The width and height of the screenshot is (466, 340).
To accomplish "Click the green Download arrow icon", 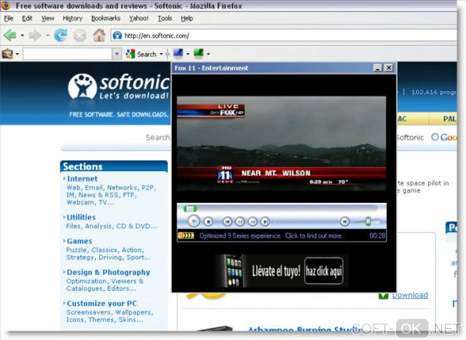I will (383, 296).
